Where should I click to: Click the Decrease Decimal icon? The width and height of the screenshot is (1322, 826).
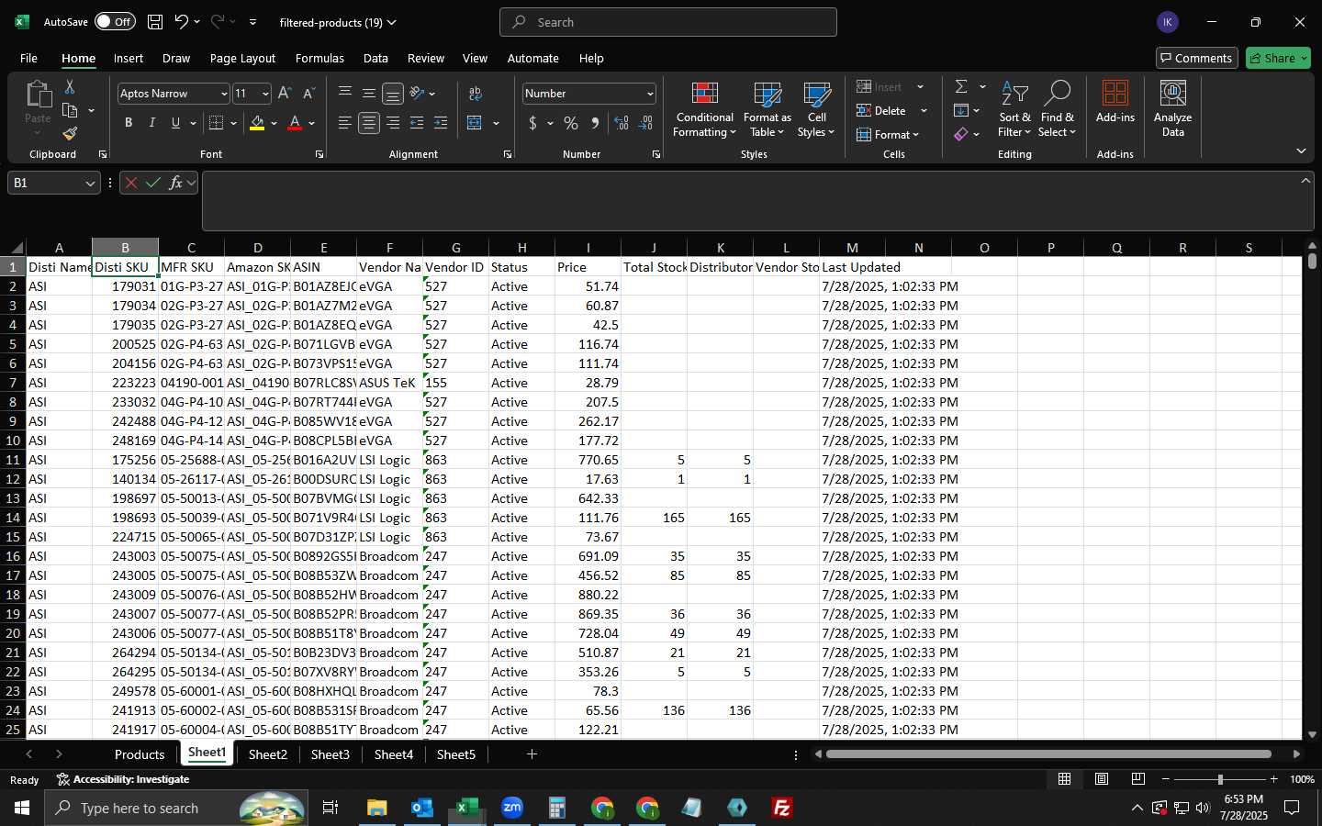pos(645,123)
